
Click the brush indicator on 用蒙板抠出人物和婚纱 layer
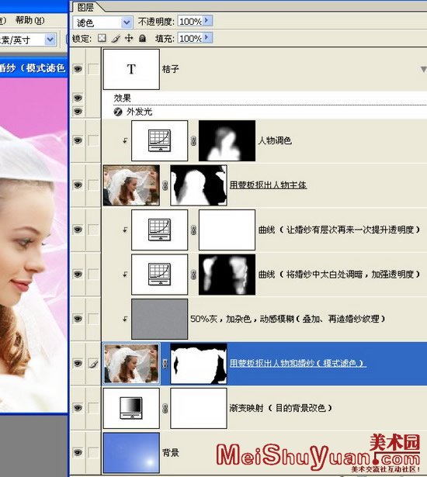coord(93,364)
